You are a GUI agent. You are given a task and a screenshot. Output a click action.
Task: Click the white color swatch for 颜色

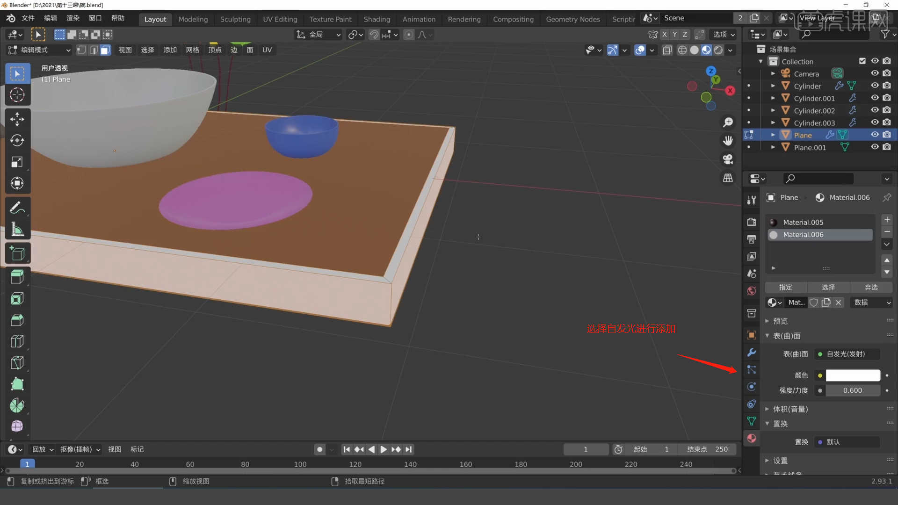click(854, 374)
